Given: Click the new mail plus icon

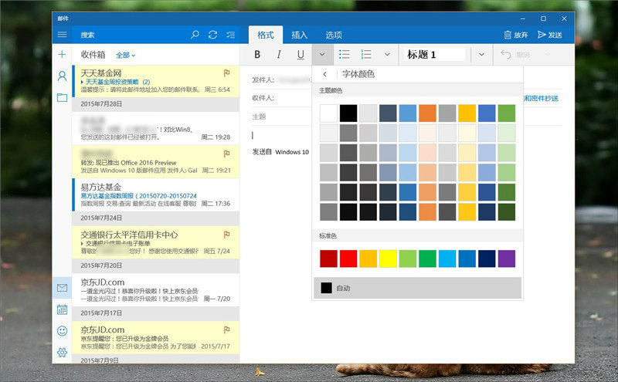Looking at the screenshot, I should 62,55.
